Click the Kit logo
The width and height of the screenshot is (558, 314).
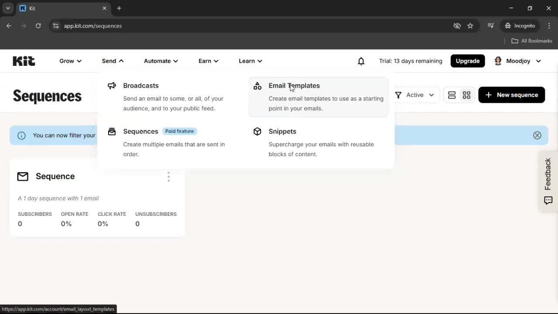(x=24, y=61)
